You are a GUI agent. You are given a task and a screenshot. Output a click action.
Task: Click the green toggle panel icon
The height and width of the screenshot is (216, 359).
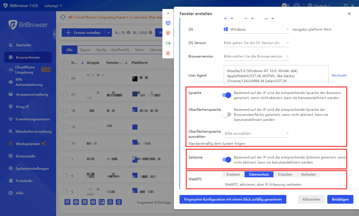click(x=168, y=43)
